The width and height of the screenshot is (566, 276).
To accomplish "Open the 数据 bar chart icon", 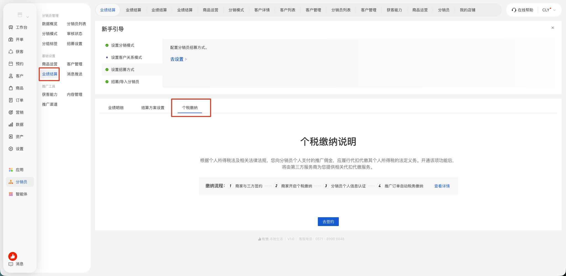I will point(11,124).
